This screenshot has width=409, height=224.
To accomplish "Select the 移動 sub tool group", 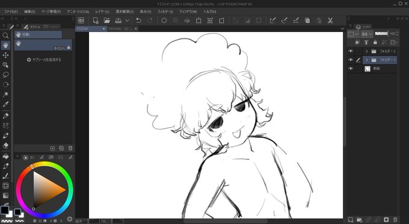I will [38, 34].
